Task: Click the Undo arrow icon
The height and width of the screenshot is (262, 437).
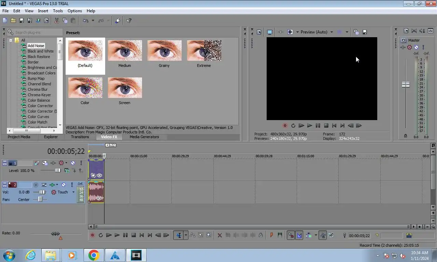Action: [86, 20]
